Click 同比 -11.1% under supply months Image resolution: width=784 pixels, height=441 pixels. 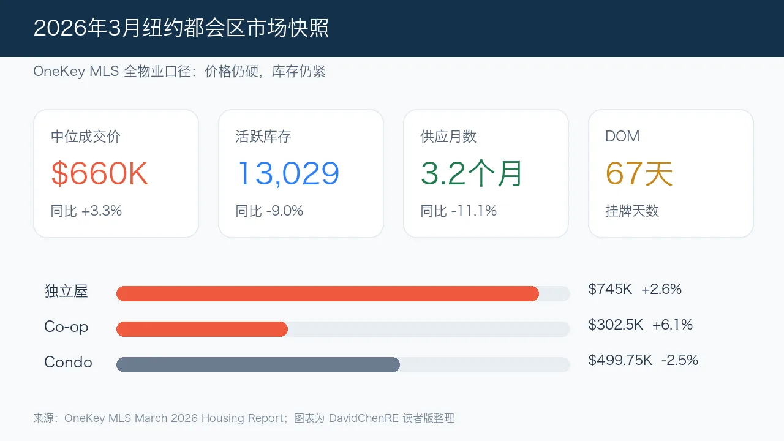(459, 211)
